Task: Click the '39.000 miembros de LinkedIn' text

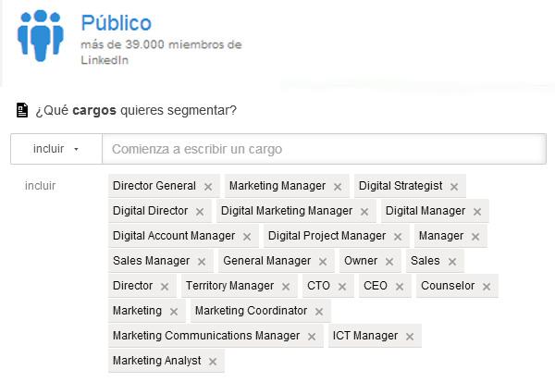Action: click(x=161, y=52)
